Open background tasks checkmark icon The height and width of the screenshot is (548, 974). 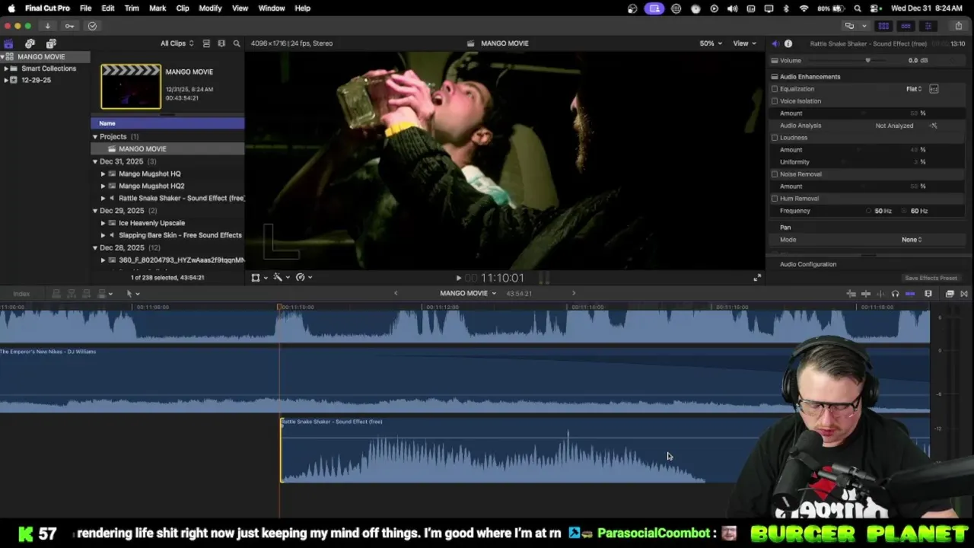click(92, 26)
